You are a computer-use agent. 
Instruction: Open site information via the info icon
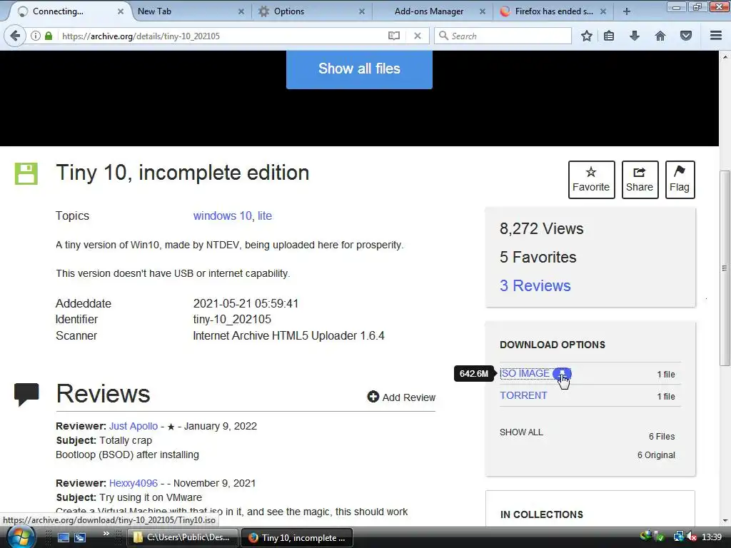click(x=36, y=36)
